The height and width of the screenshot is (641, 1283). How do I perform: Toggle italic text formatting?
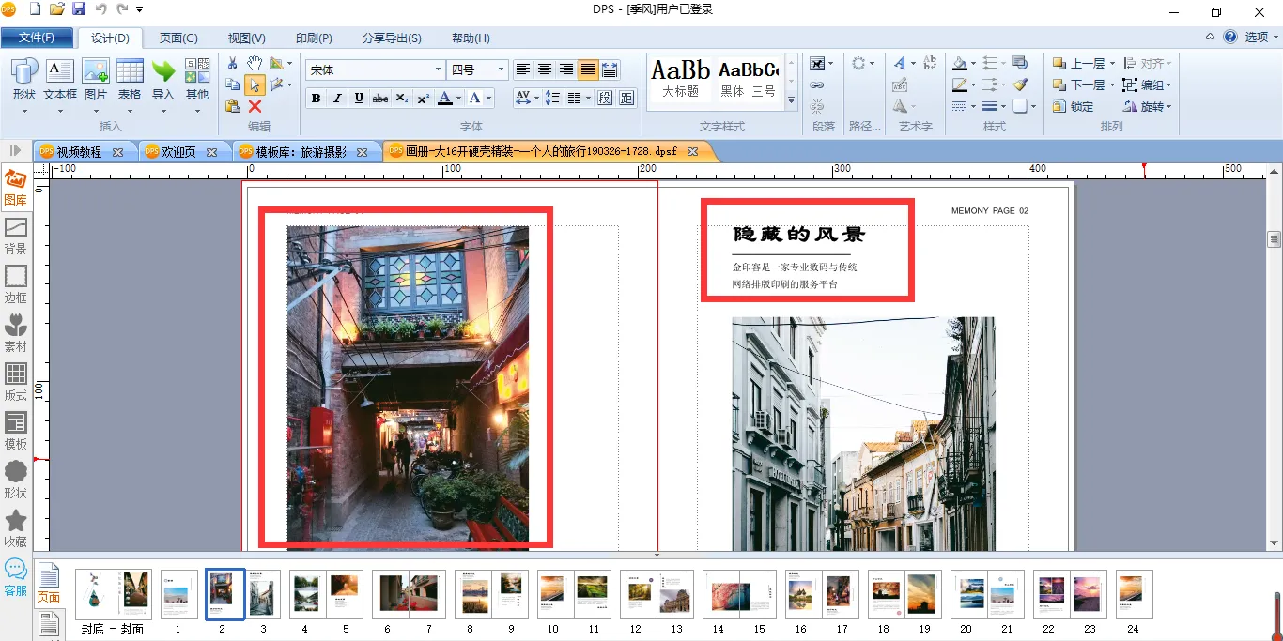point(337,99)
